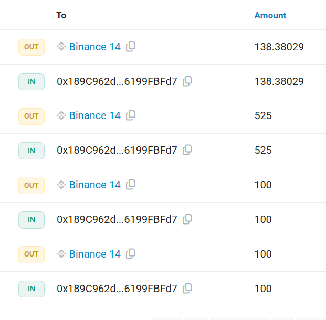Open Binance 14 link in last OUT row
The width and height of the screenshot is (326, 320).
(x=95, y=254)
